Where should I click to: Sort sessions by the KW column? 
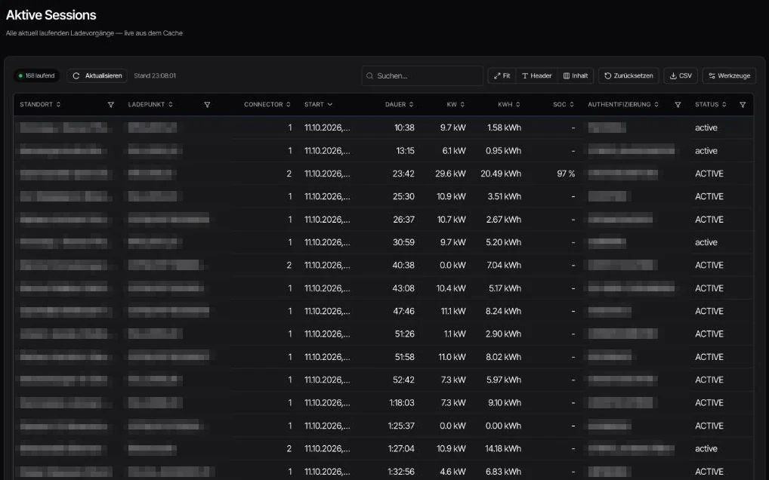pyautogui.click(x=456, y=104)
